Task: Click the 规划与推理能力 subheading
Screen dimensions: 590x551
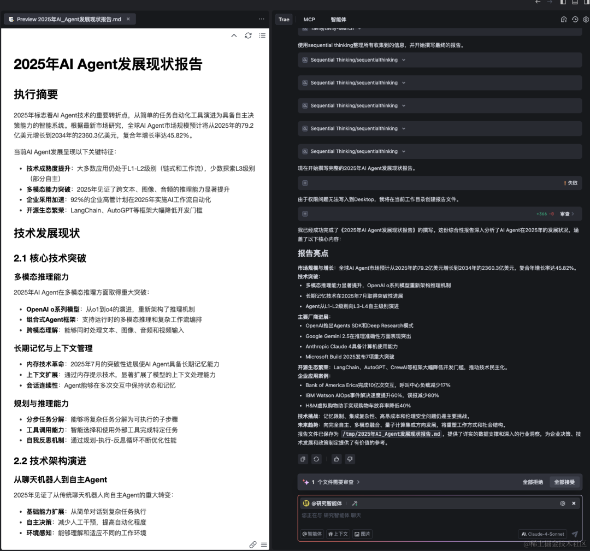Action: 41,404
